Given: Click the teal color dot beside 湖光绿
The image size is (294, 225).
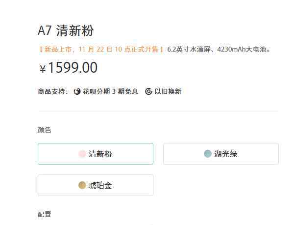Looking at the screenshot, I should point(208,154).
